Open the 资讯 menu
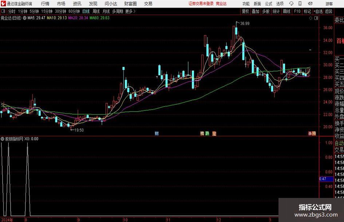The image size is (344, 222). click(x=77, y=4)
